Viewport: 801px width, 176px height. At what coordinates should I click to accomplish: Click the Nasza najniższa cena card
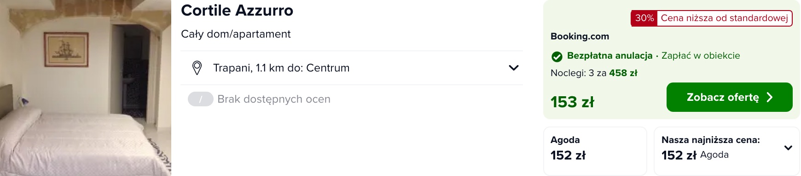727,151
